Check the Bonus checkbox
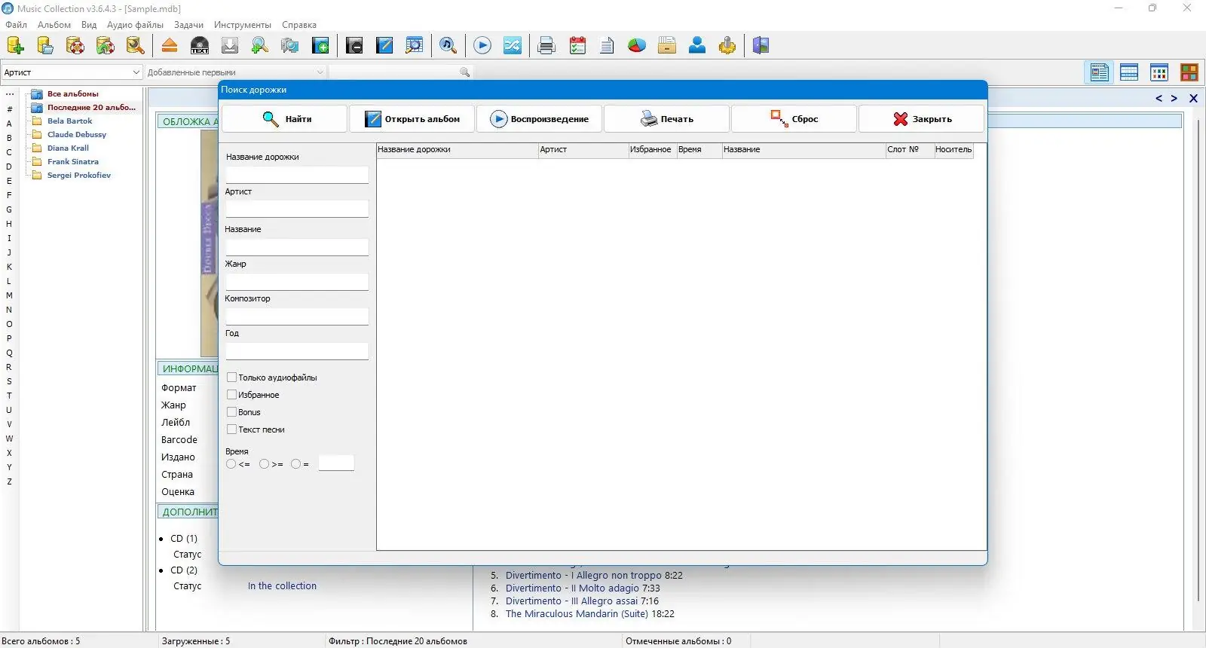This screenshot has width=1206, height=648. tap(232, 412)
